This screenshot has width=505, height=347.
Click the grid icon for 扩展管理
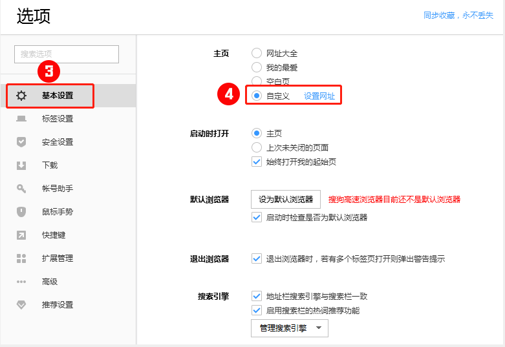point(21,258)
